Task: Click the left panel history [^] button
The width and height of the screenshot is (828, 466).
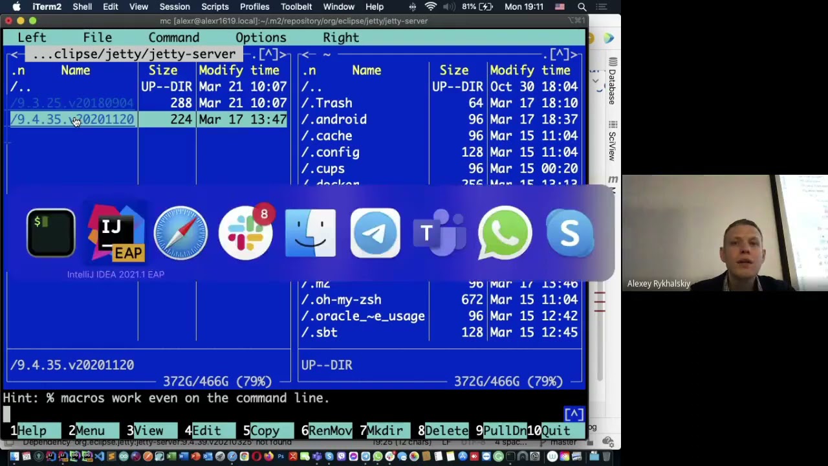Action: [268, 54]
